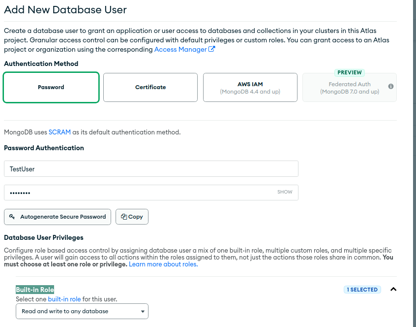Click the external-link icon beside Access Manager

pos(212,49)
